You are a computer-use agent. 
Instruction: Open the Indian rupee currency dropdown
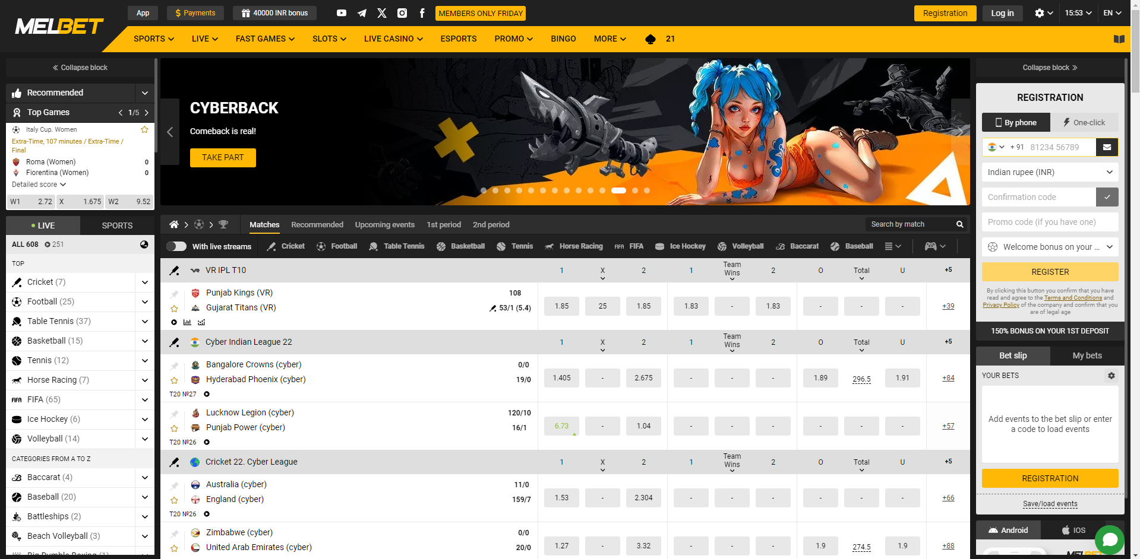[1050, 172]
